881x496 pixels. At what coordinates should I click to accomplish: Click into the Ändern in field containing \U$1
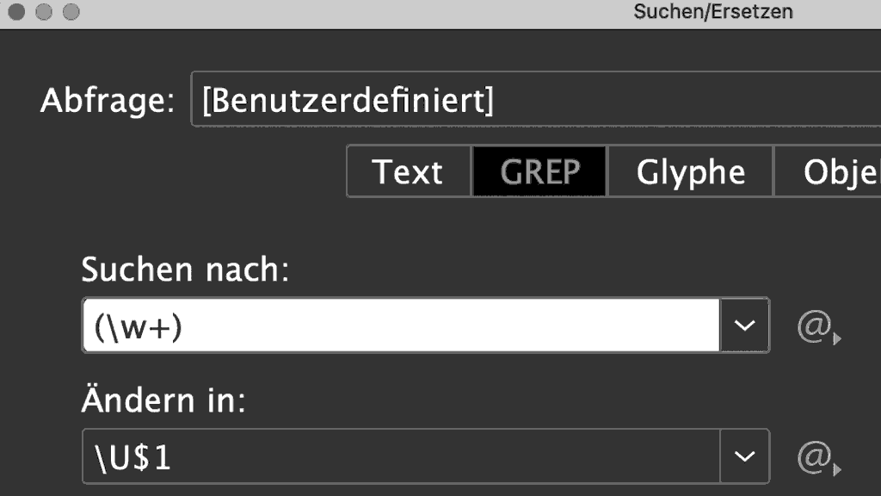(x=401, y=456)
